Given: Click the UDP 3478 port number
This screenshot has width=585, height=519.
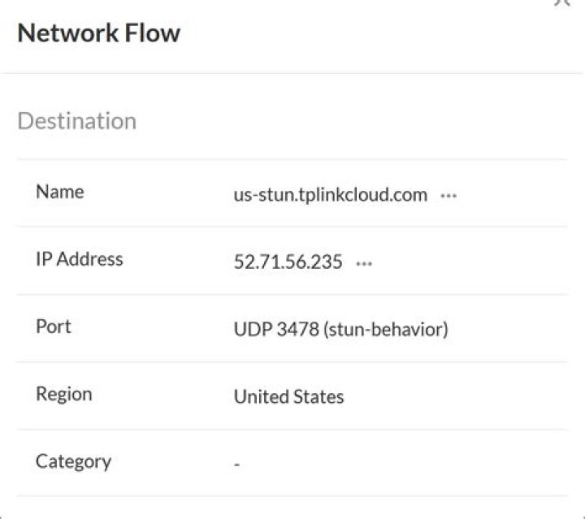Looking at the screenshot, I should (x=268, y=330).
